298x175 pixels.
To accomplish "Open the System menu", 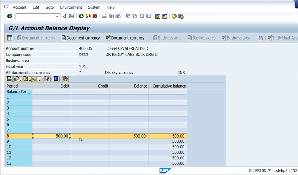I will click(94, 7).
